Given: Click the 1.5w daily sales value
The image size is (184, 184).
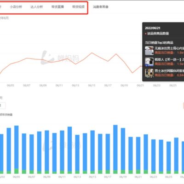Looking at the screenshot, I should click(180, 64).
